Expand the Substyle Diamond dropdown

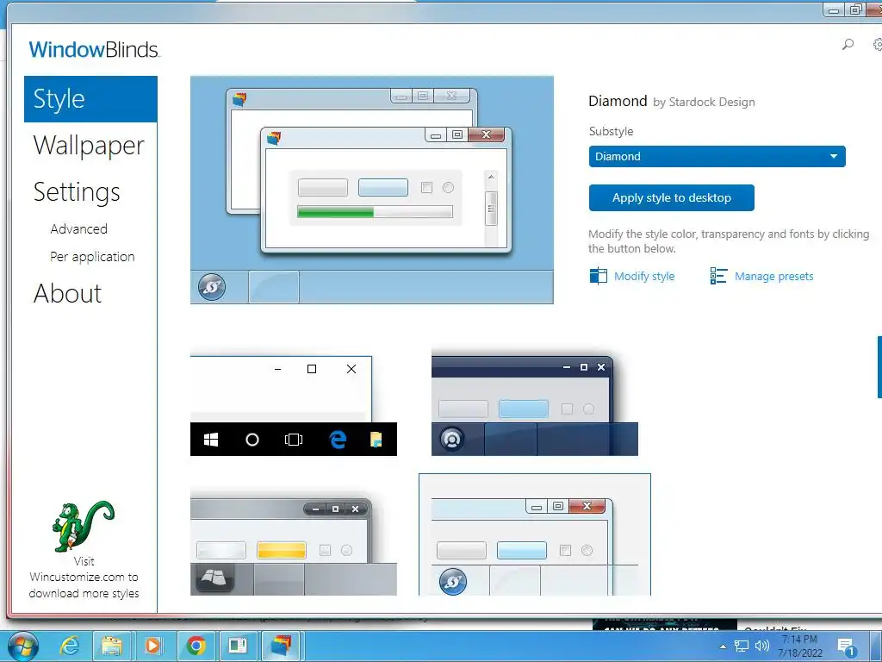(x=717, y=157)
